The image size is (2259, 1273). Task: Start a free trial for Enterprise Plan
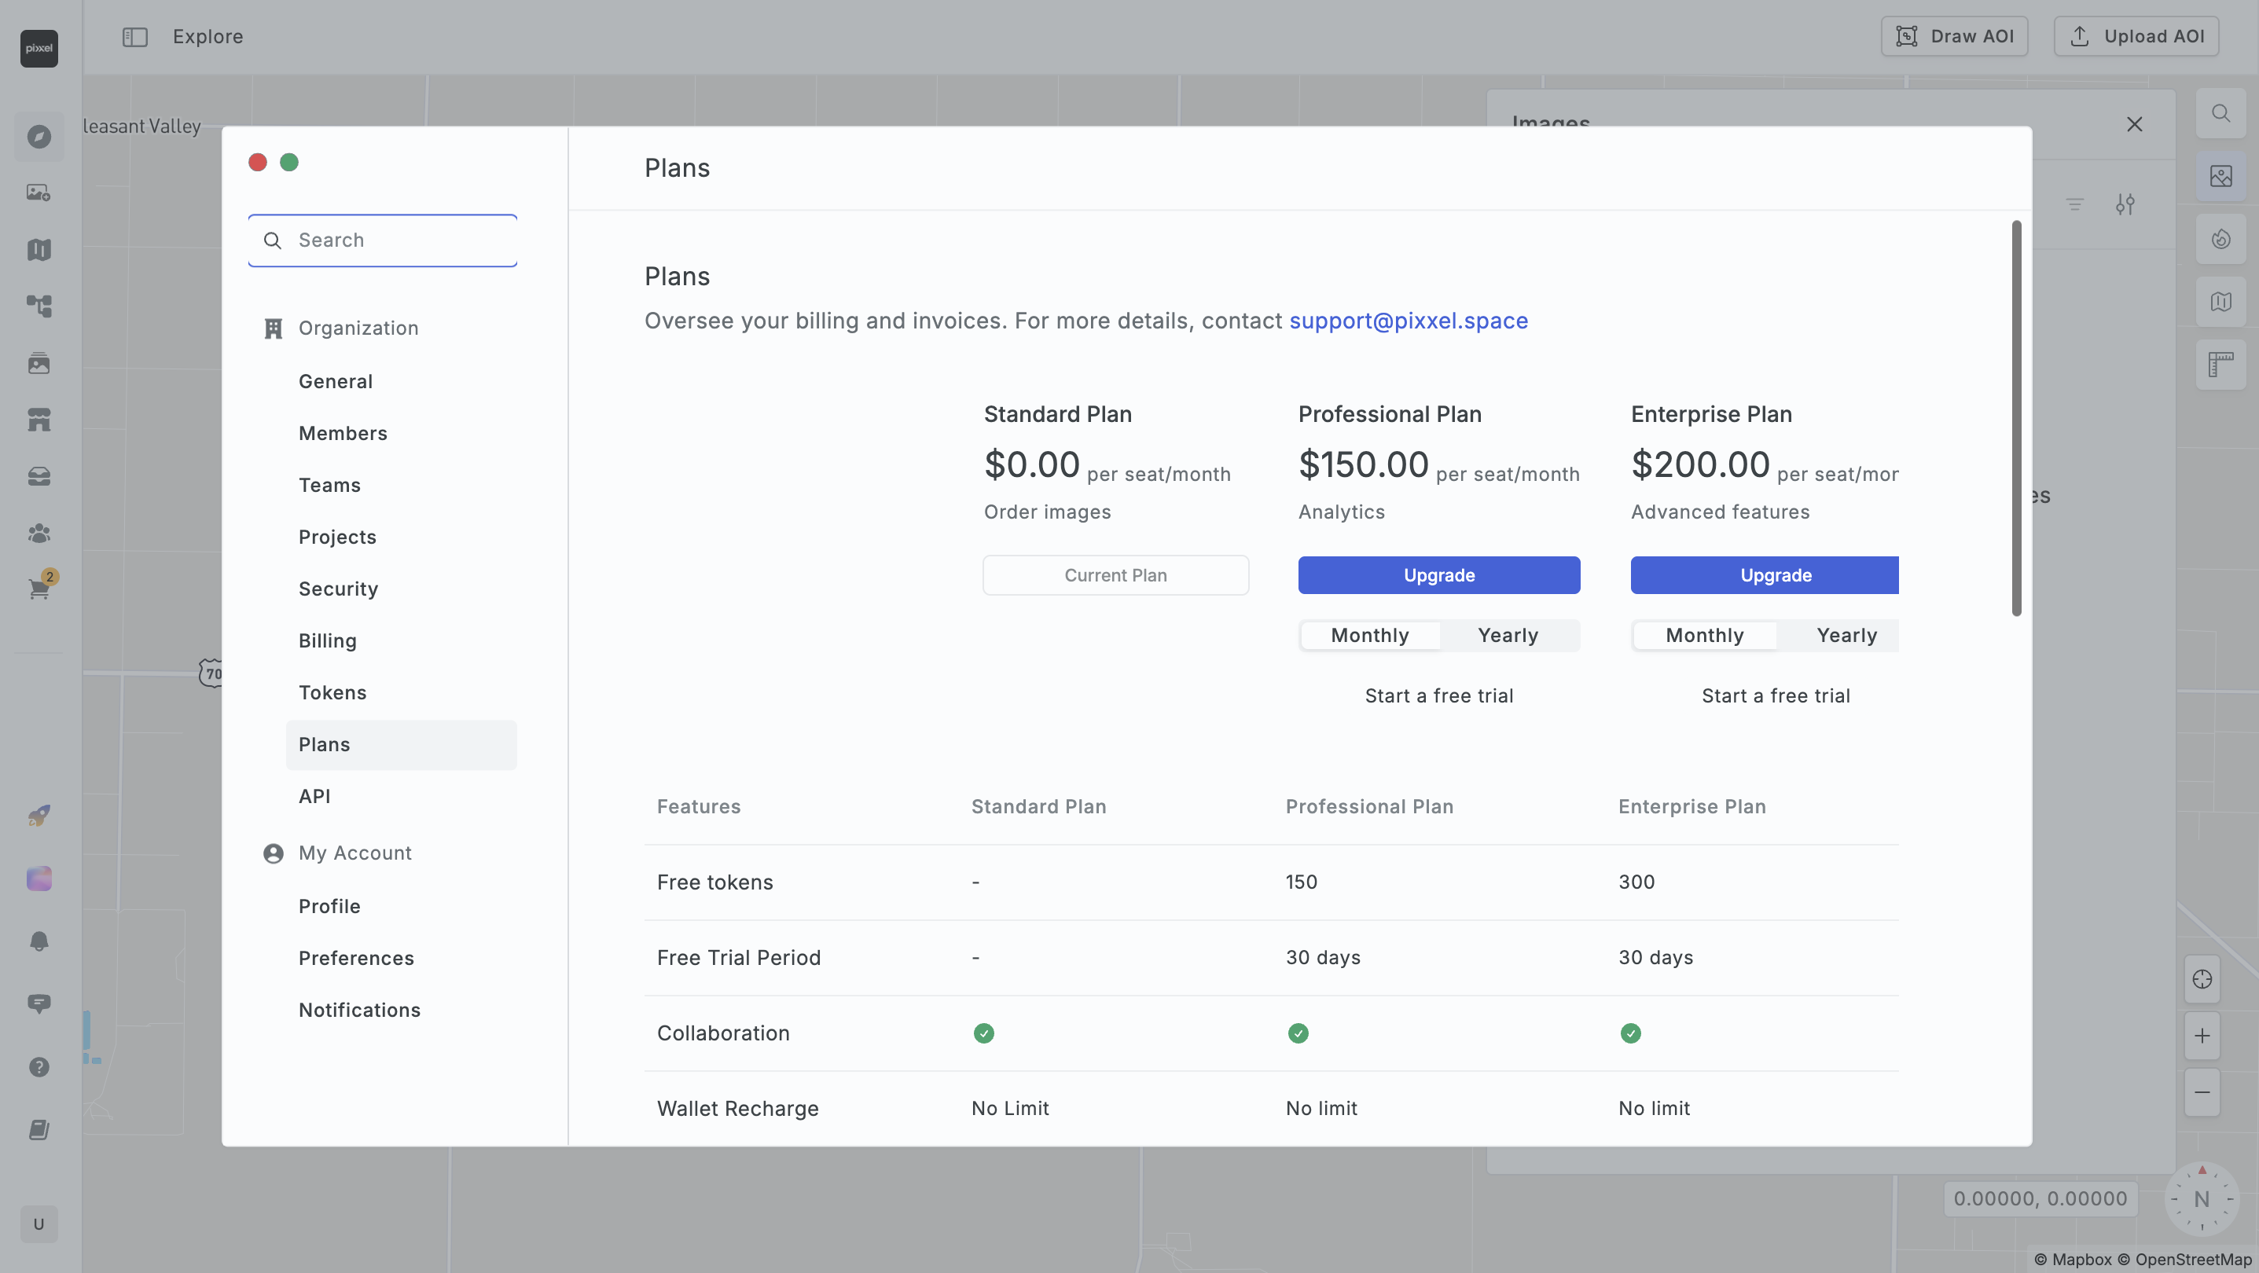pos(1776,696)
